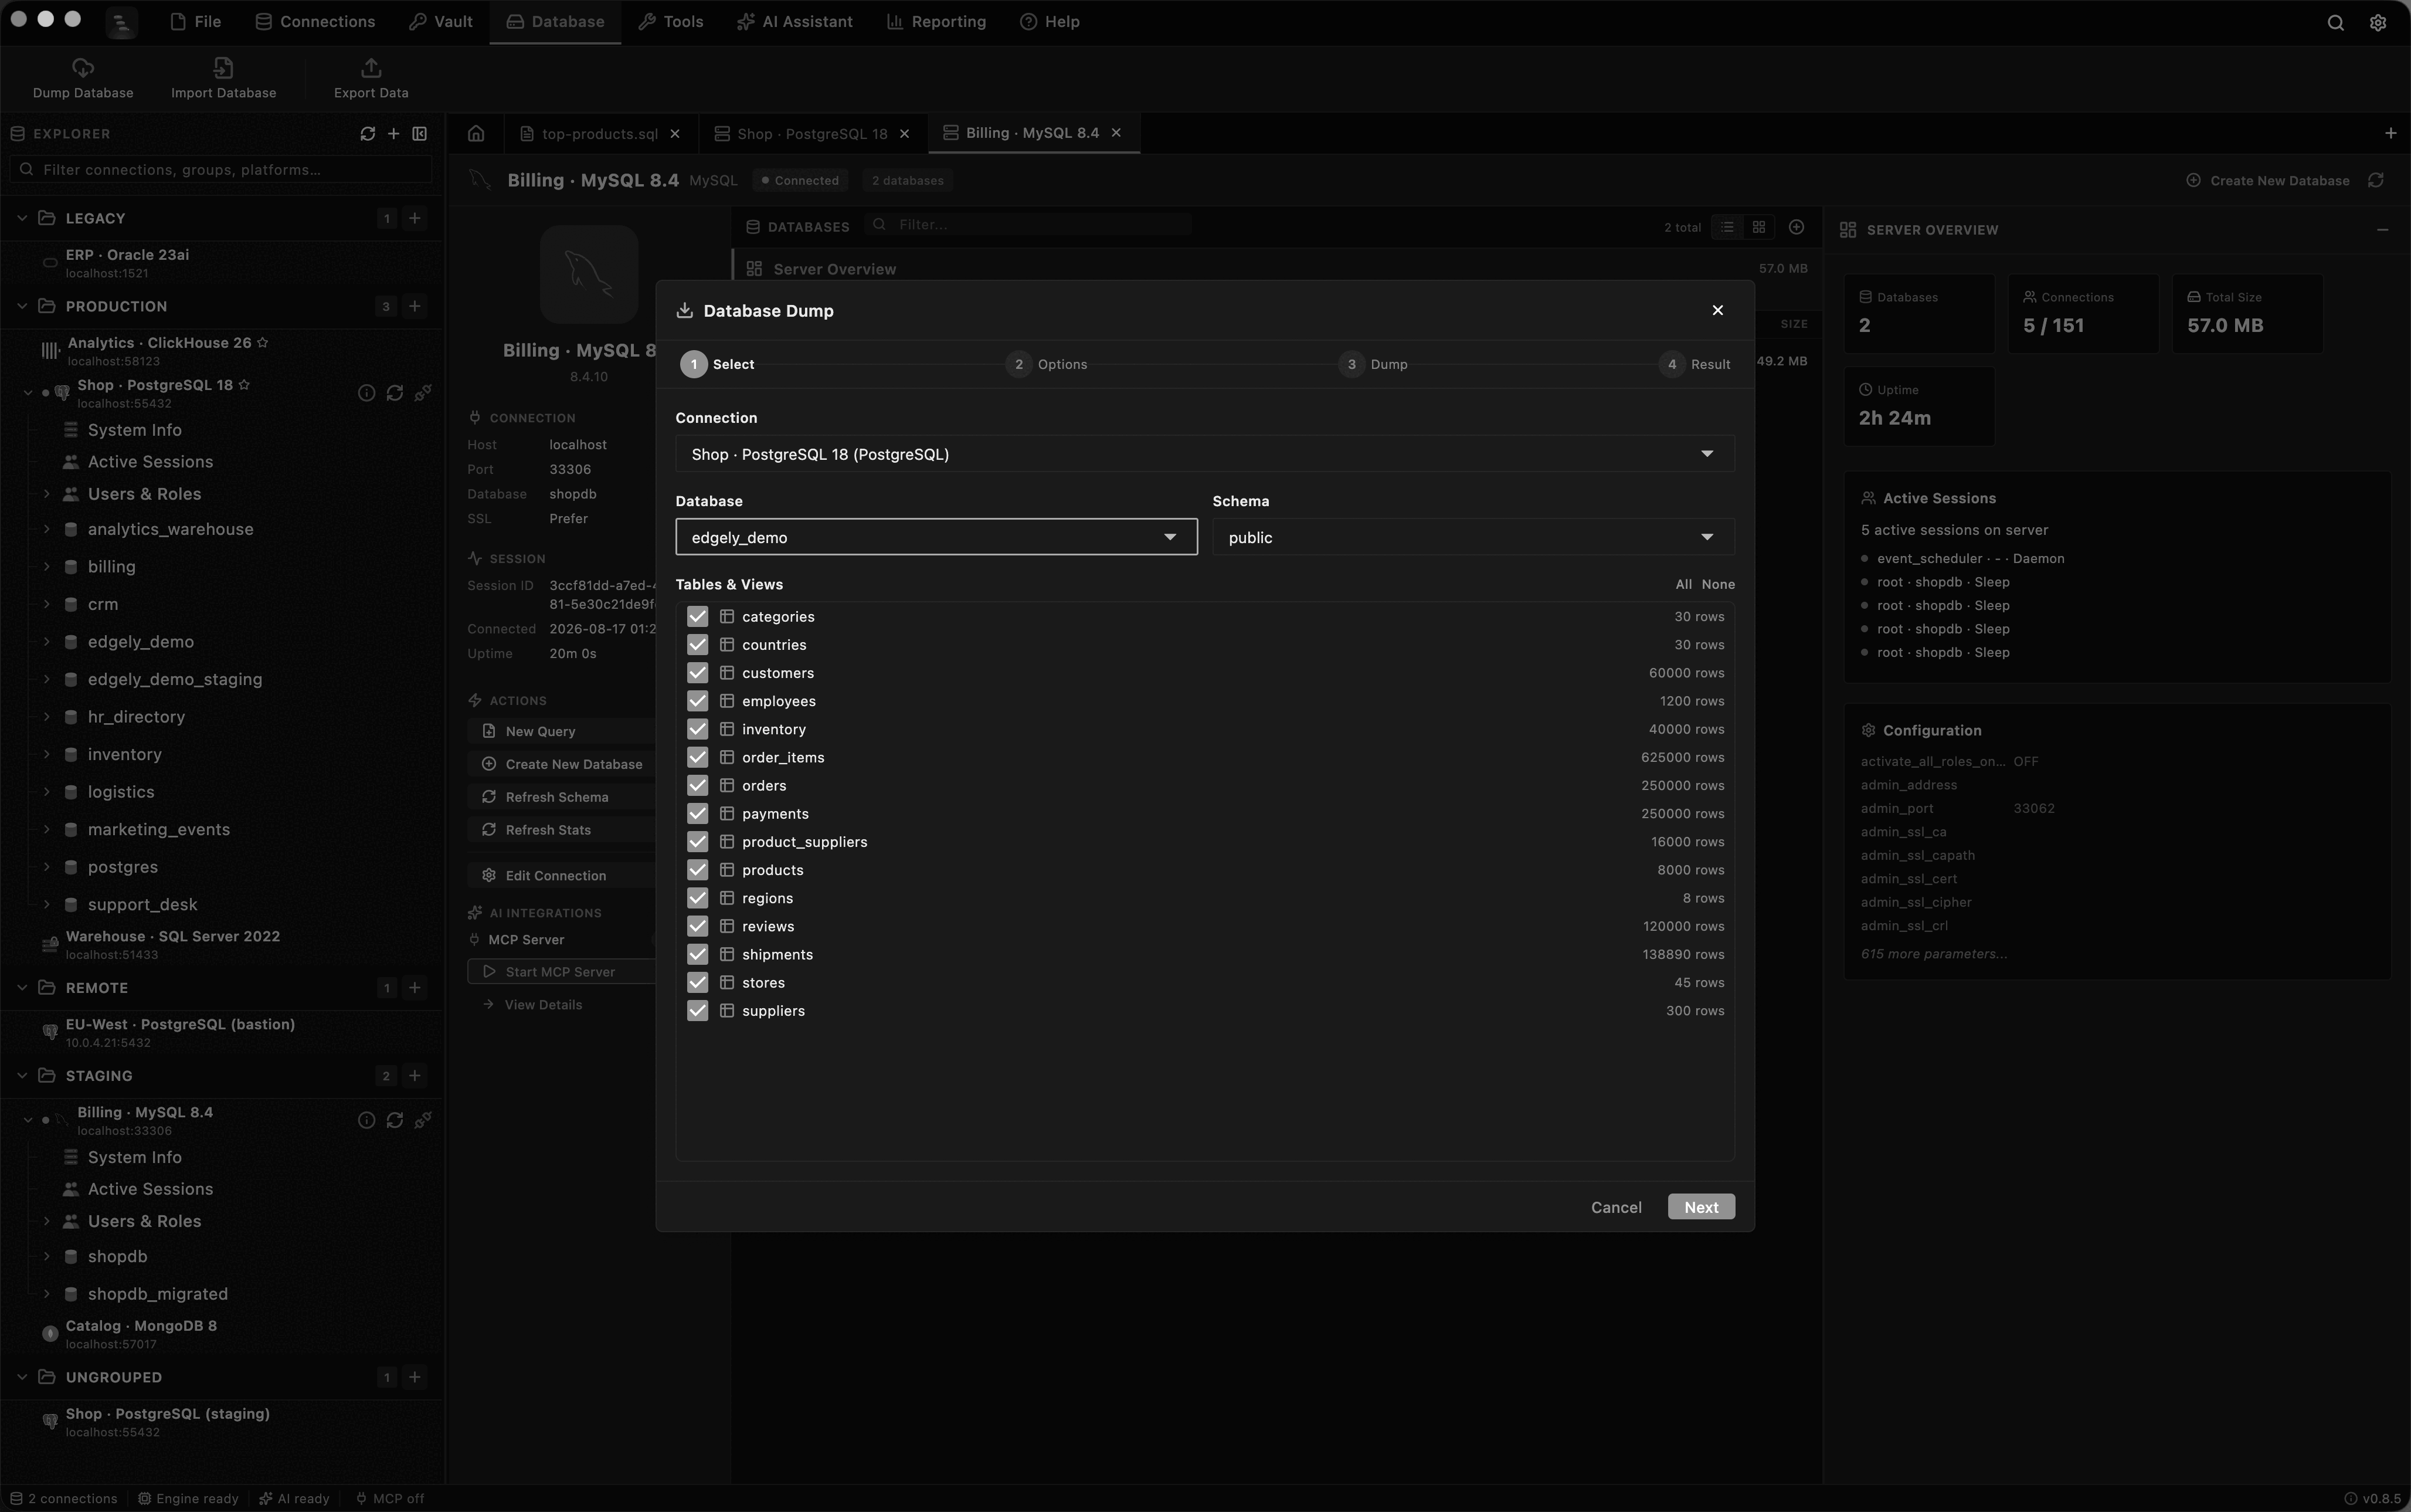Image resolution: width=2411 pixels, height=1512 pixels.
Task: Open the Schema dropdown showing public
Action: tap(1473, 537)
